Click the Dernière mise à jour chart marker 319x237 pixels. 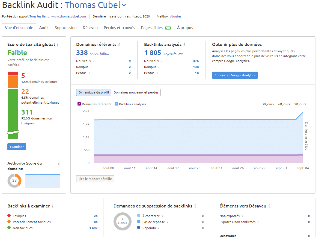[x=306, y=137]
